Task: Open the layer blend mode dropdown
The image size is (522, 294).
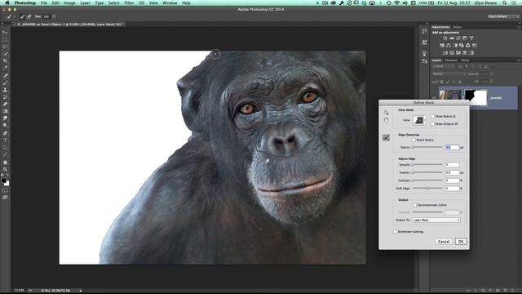Action: (x=449, y=74)
